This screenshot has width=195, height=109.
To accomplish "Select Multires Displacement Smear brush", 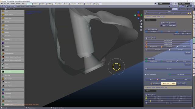I will (12, 61).
